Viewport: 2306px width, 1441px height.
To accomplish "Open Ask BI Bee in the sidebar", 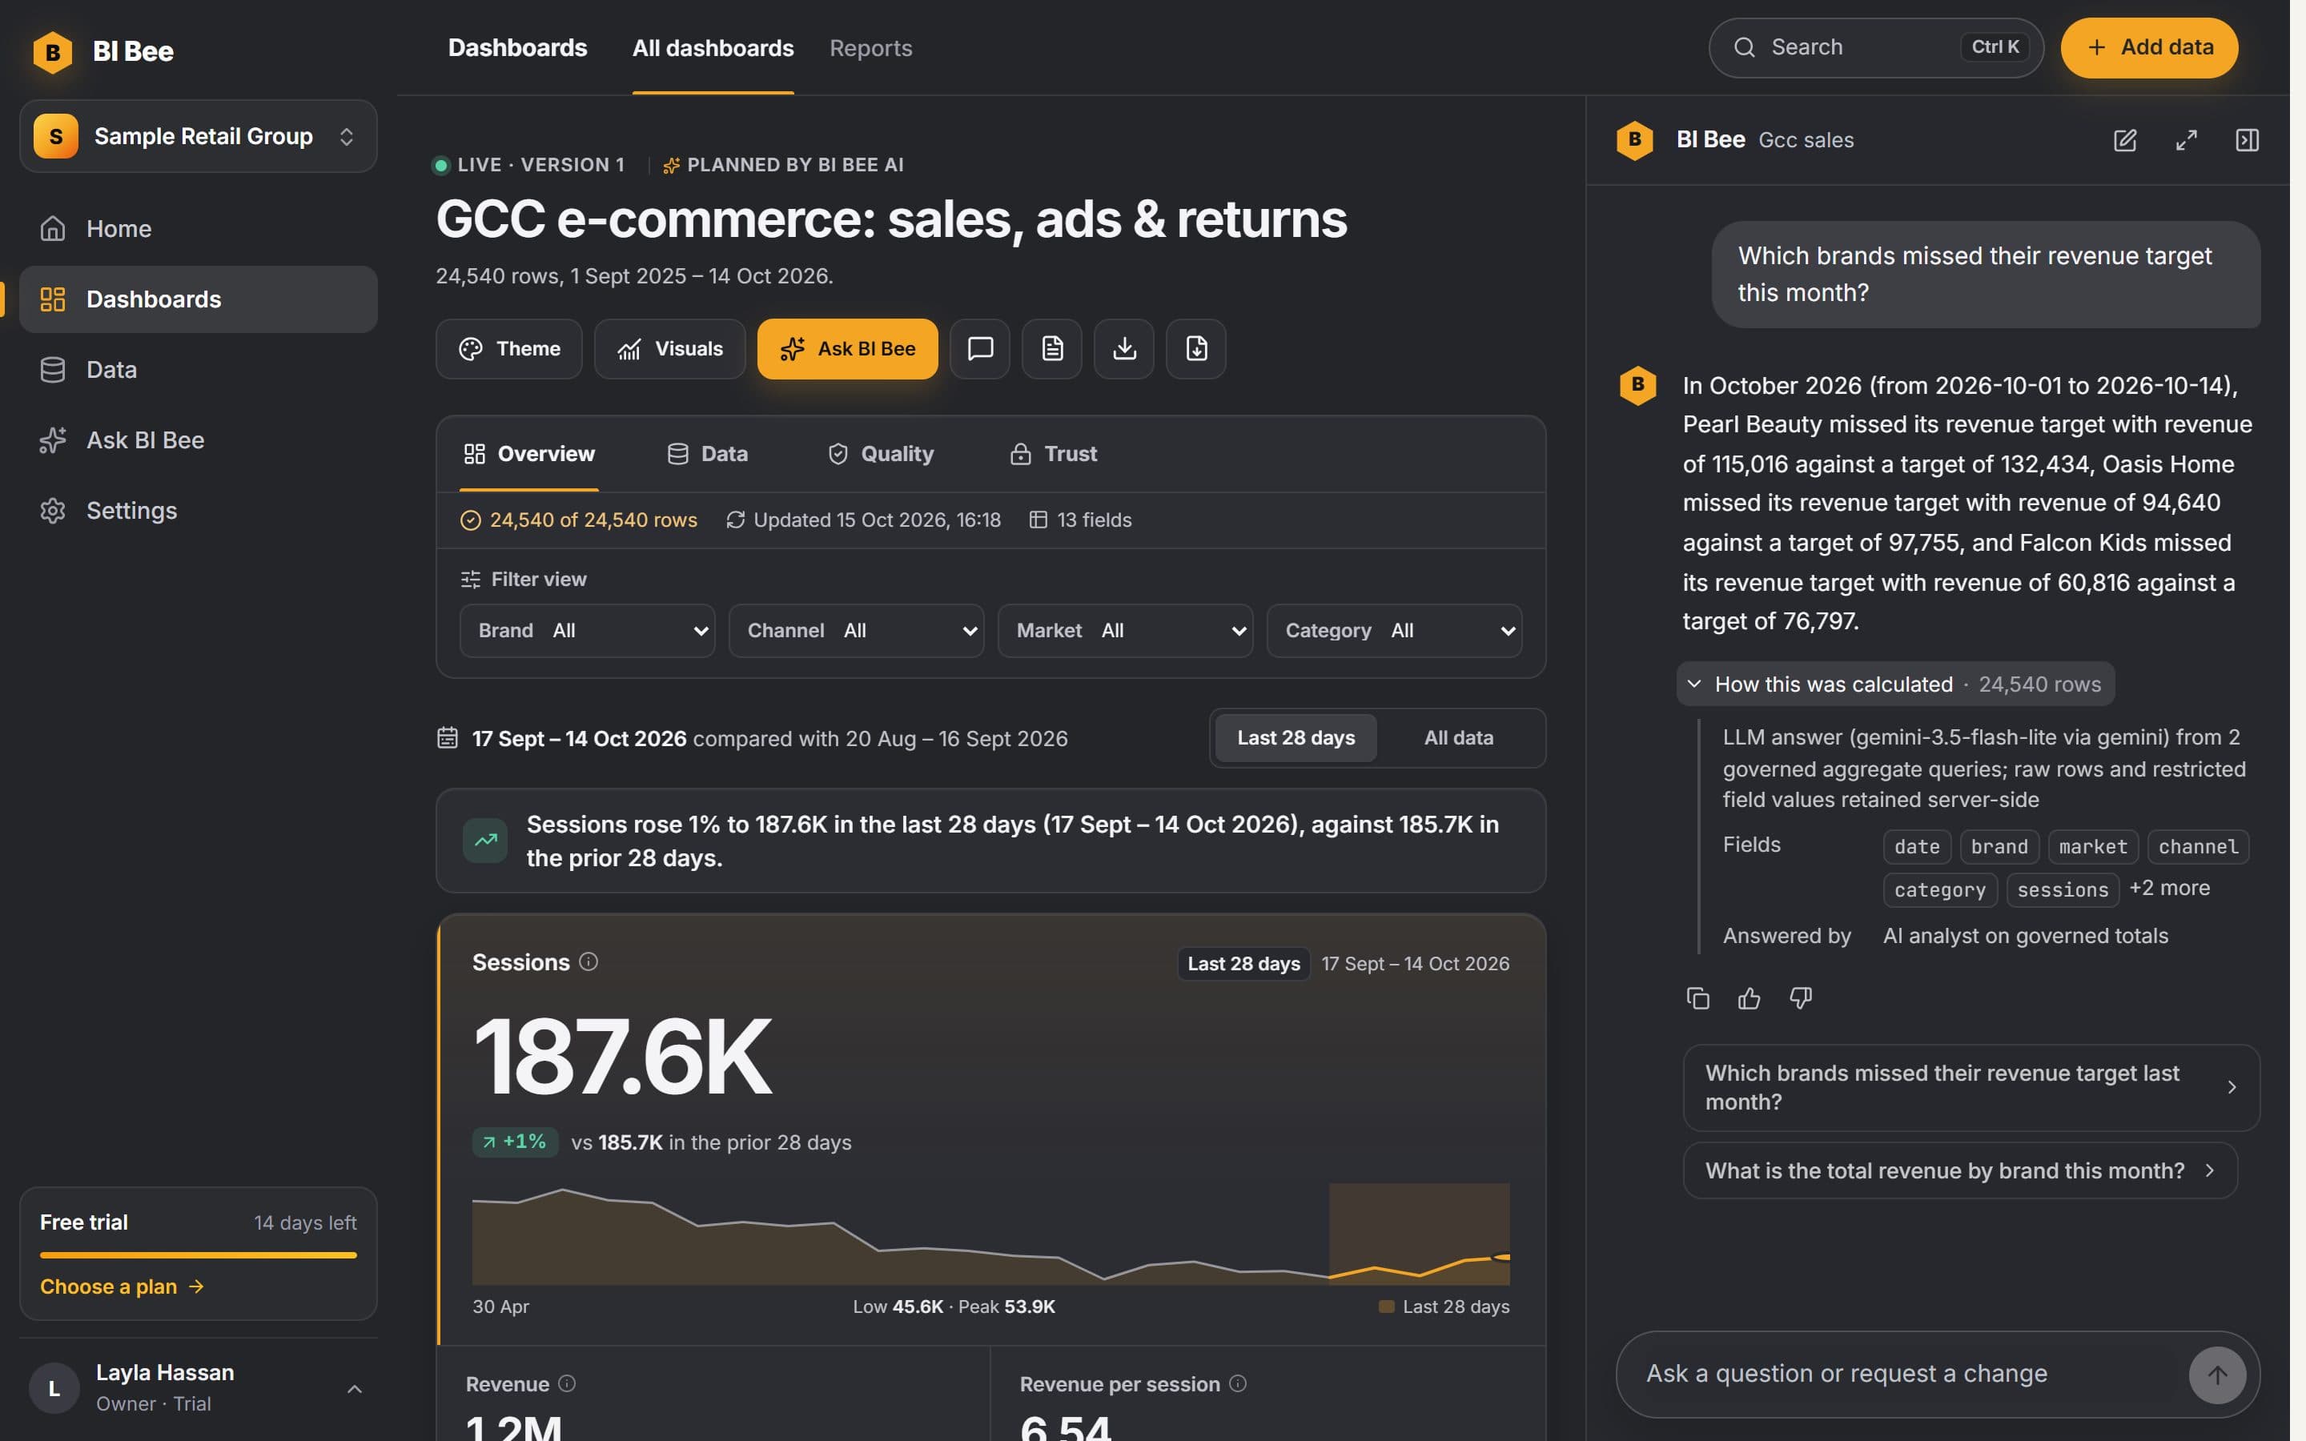I will click(199, 440).
